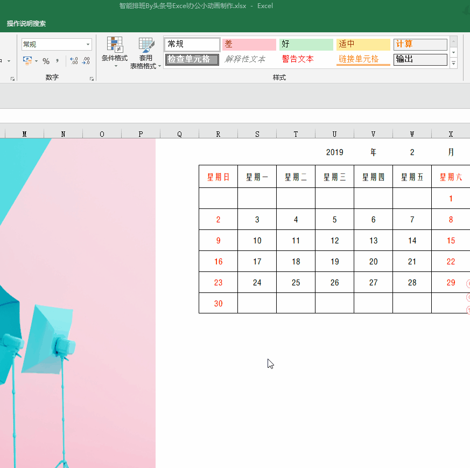Select the 星期四 header cell
Image resolution: width=470 pixels, height=468 pixels.
pyautogui.click(x=373, y=177)
